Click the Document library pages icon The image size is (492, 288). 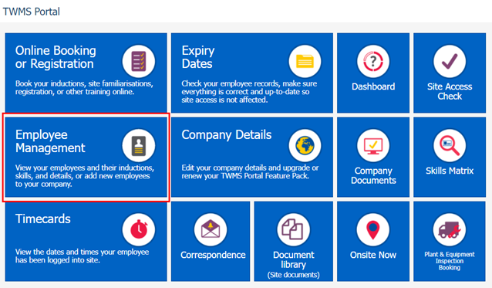click(293, 230)
